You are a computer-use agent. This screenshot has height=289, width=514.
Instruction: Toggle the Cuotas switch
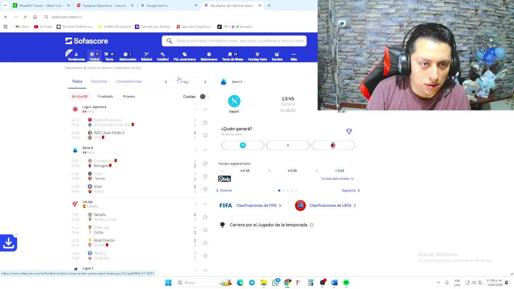tap(204, 96)
